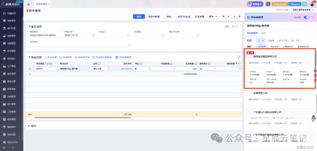Collapse the 商品信息 section
Screen dimensions: 317x151
[29, 57]
